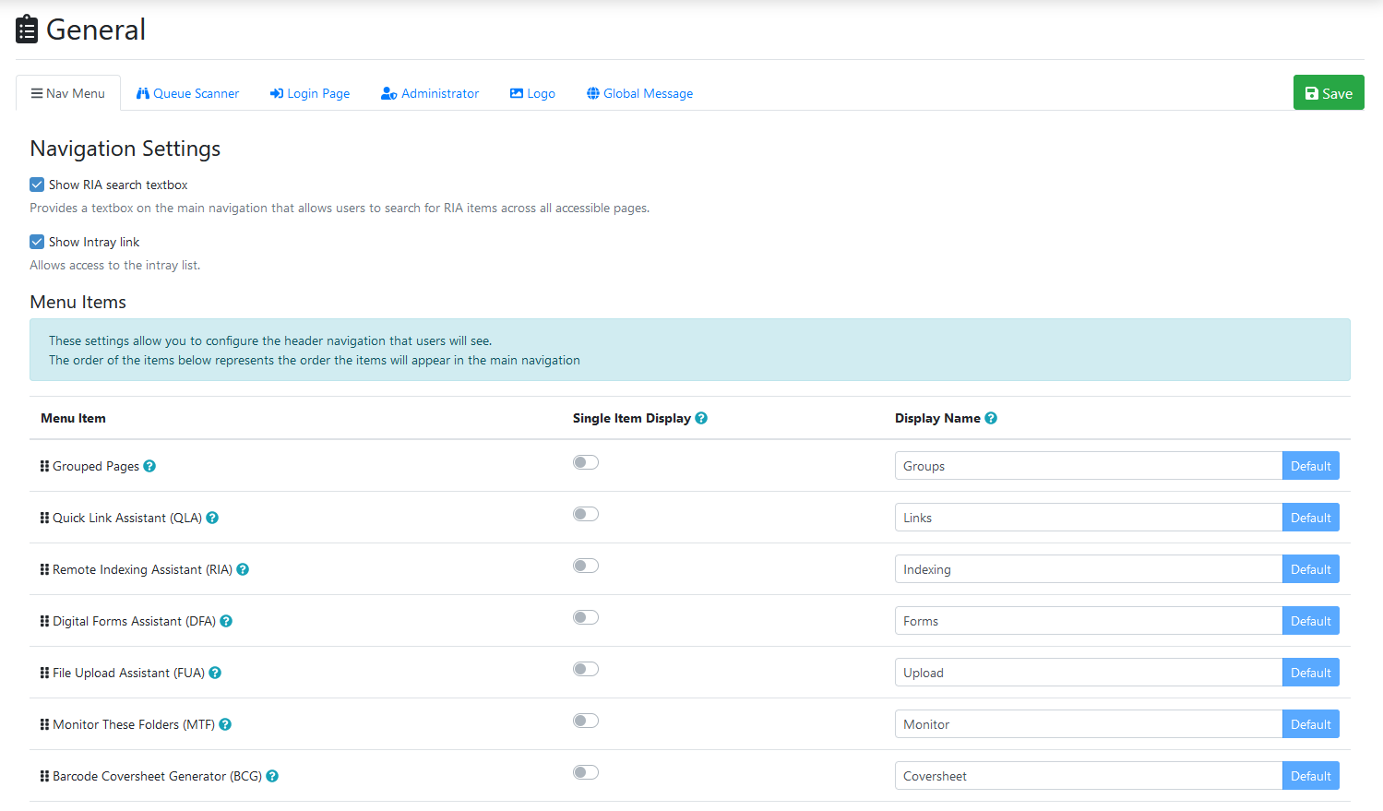Uncheck Show RIA search textbox
The height and width of the screenshot is (811, 1383).
point(37,185)
